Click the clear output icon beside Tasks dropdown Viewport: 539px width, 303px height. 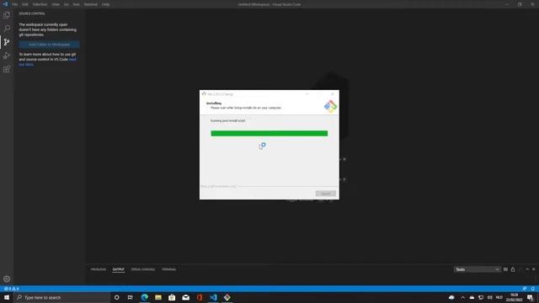(505, 269)
